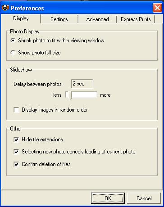This screenshot has height=207, width=164.
Task: Open the Settings tab
Action: click(59, 19)
